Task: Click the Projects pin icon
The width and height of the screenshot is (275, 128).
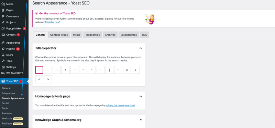Action: coord(3,22)
